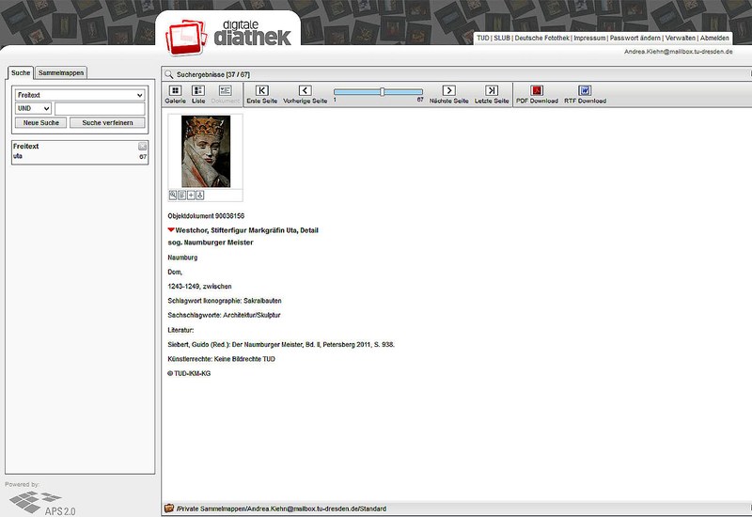Open the Freitext search field dropdown
Screen dimensions: 752x517
pyautogui.click(x=80, y=95)
